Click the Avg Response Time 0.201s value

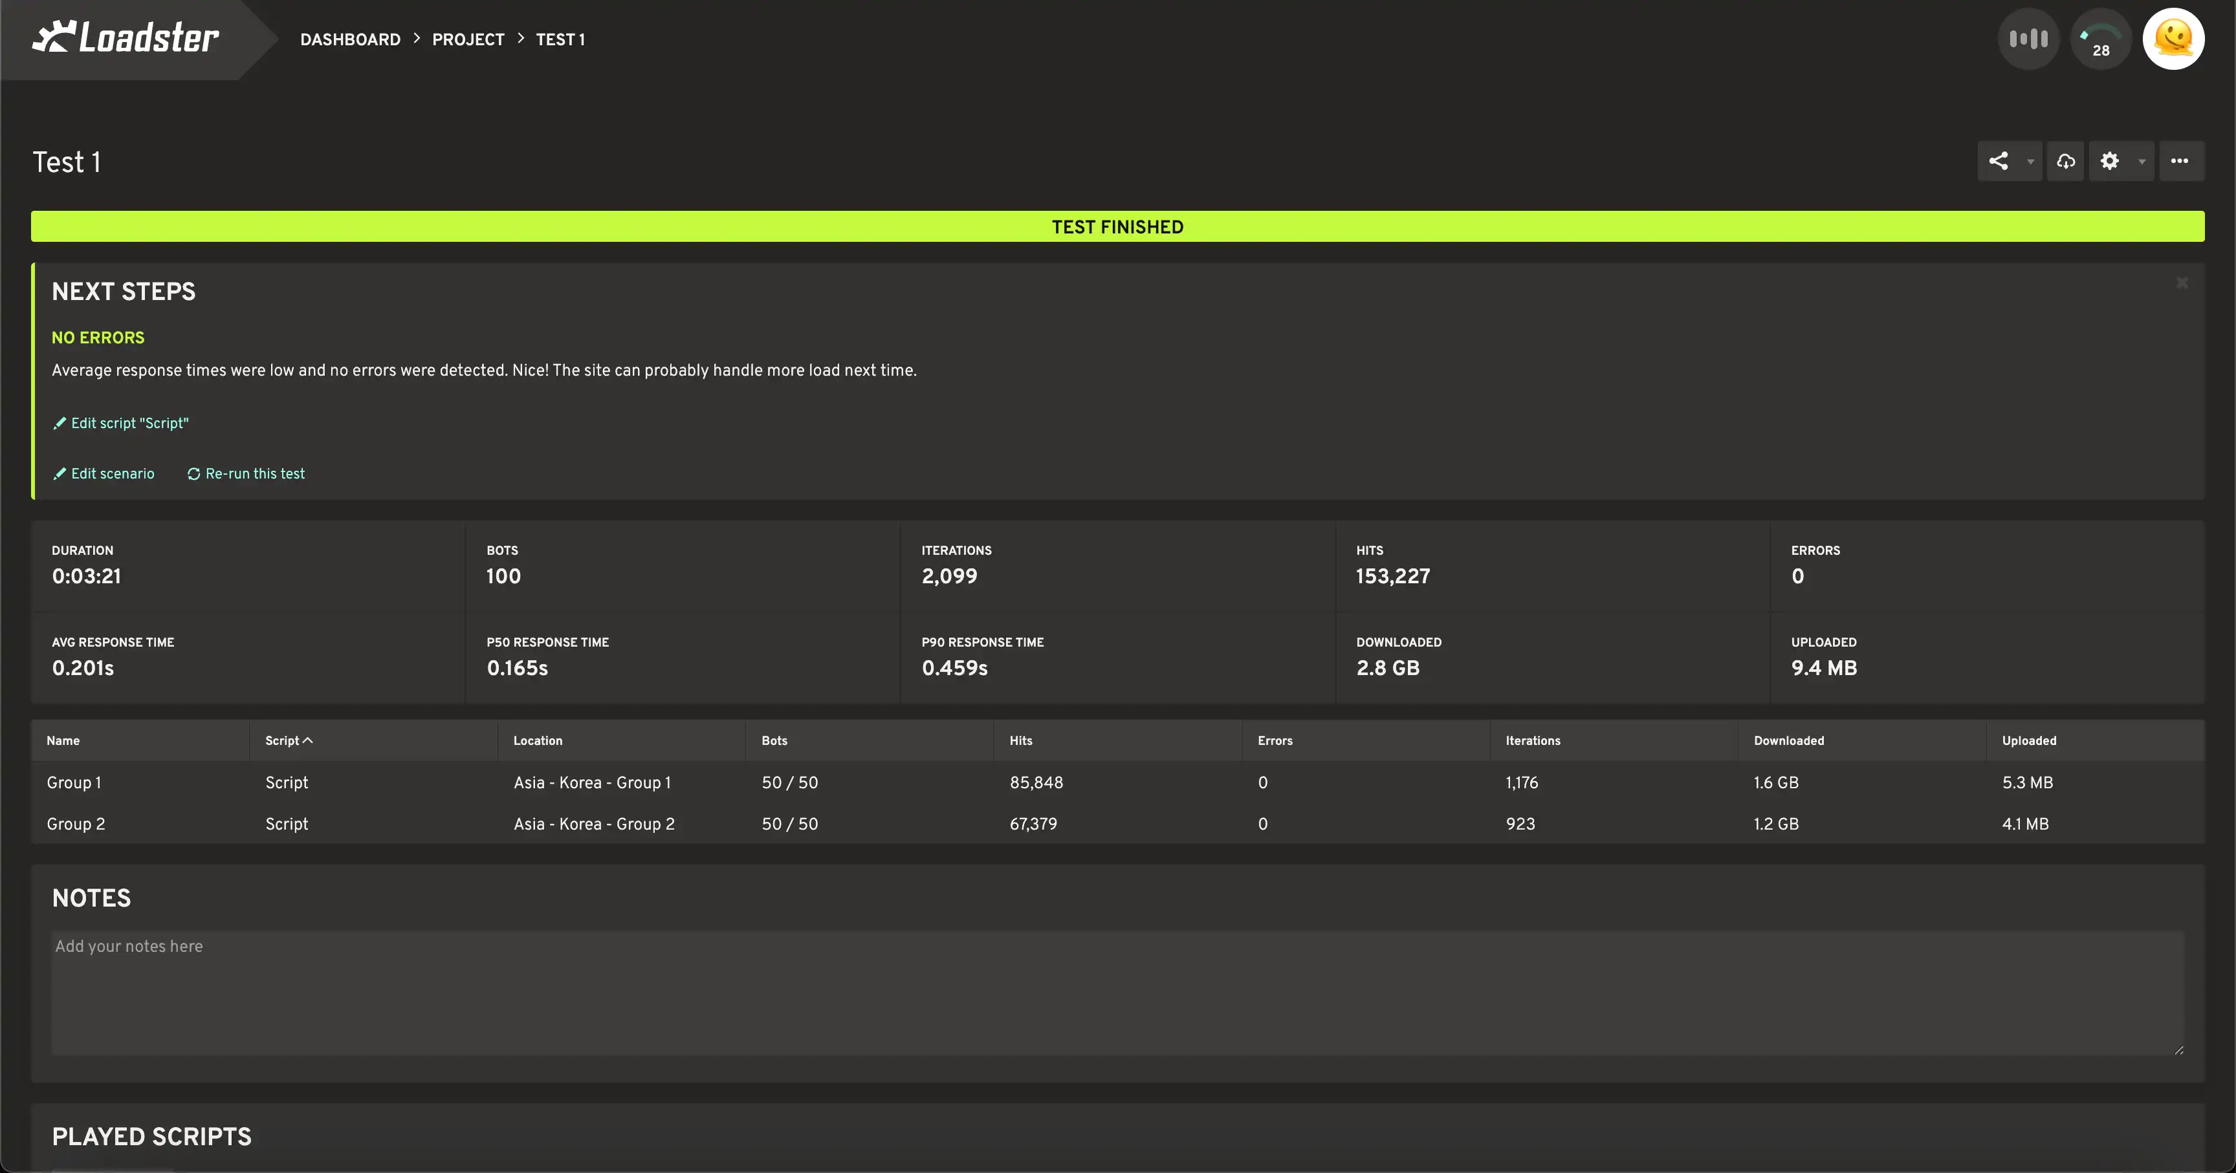pyautogui.click(x=82, y=668)
